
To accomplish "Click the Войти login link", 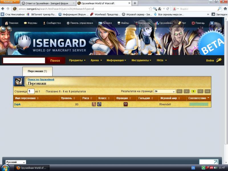I will [210, 60].
